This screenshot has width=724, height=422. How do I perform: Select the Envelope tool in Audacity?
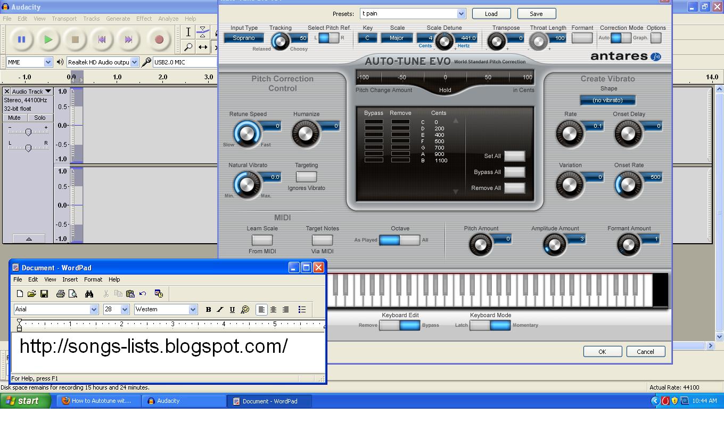tap(203, 32)
